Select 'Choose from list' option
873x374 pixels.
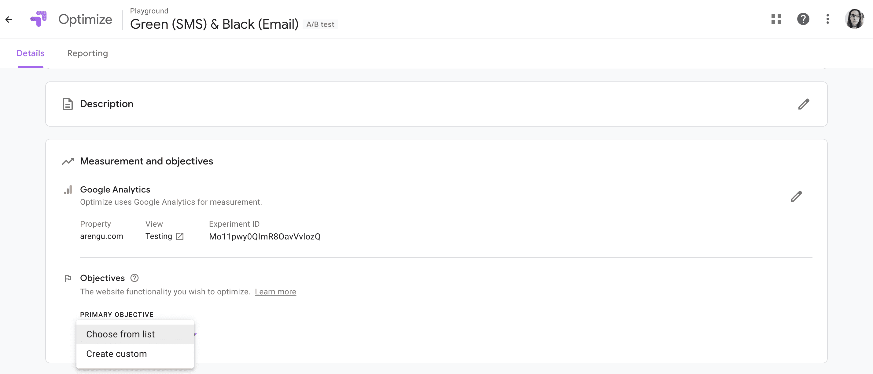coord(120,334)
